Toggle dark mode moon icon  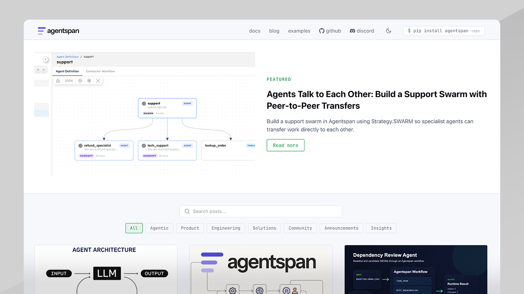[x=388, y=31]
